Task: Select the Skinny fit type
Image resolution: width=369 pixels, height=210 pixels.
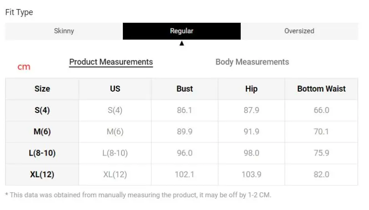Action: pyautogui.click(x=64, y=31)
